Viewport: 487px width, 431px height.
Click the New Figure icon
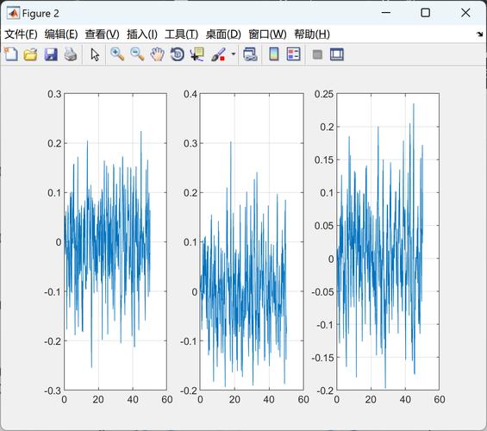click(x=11, y=54)
